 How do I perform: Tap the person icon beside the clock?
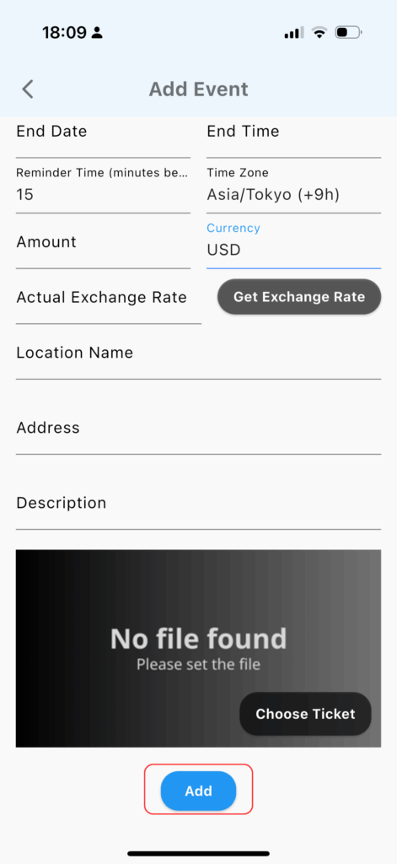tap(97, 33)
